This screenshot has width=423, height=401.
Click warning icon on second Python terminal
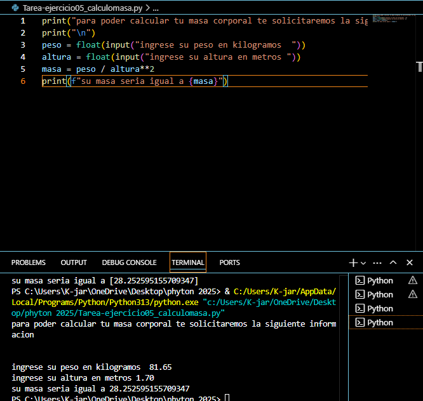(x=412, y=294)
